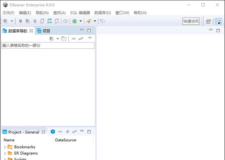Open dropdown arrow beside pencil tool icon
The image size is (225, 160).
pos(95,21)
